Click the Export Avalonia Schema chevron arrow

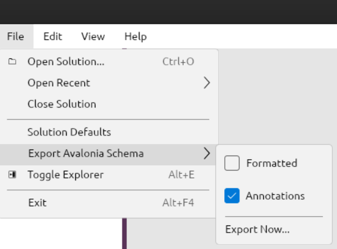point(207,154)
